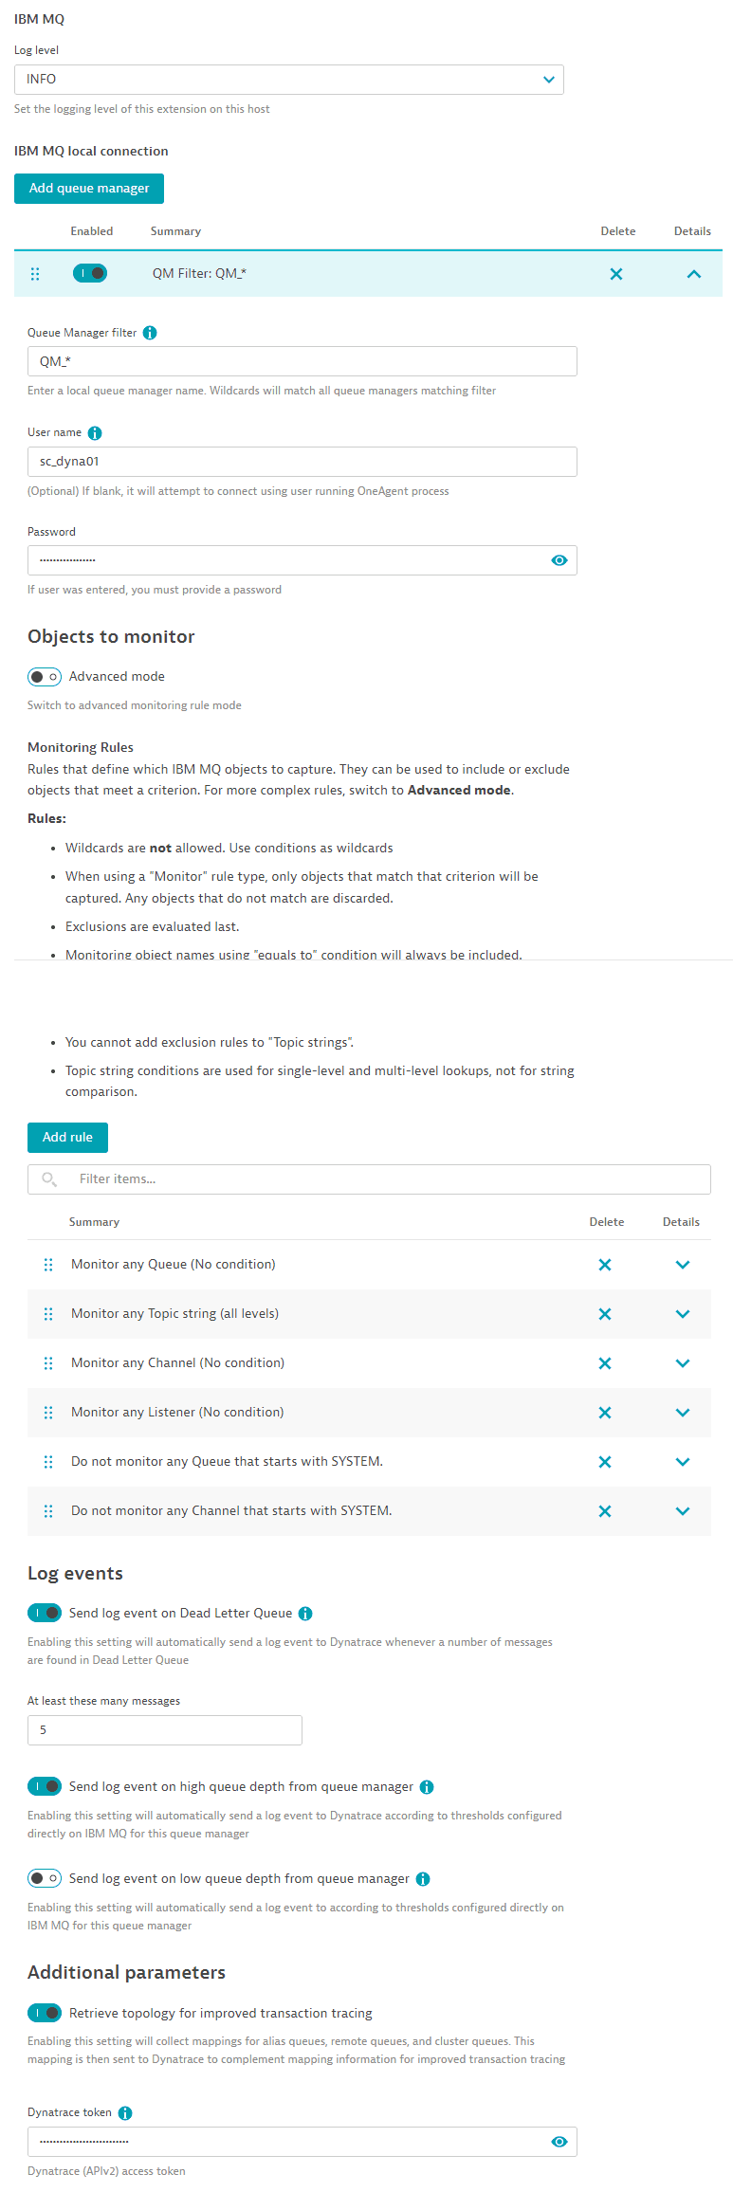Screen dimensions: 733x2192
Task: Expand details for Monitor any Topic string rule
Action: [683, 1314]
